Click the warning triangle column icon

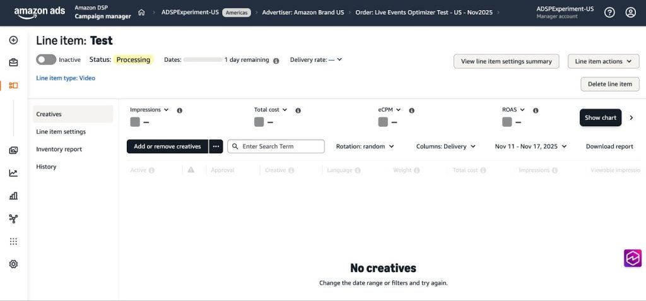191,170
